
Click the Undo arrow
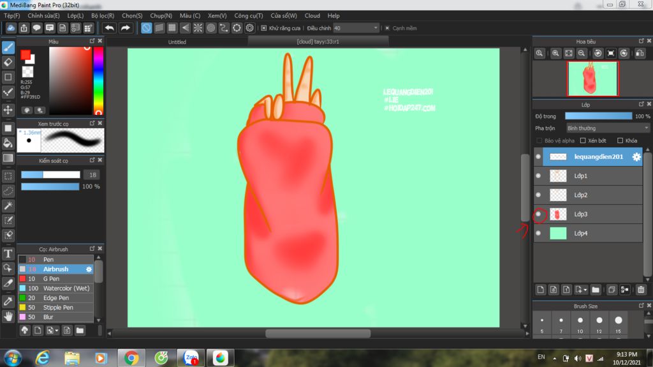tap(110, 28)
